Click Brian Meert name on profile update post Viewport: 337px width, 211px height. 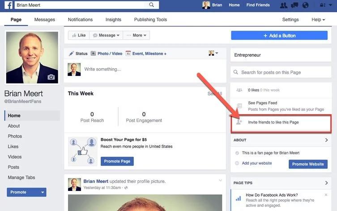click(x=96, y=181)
